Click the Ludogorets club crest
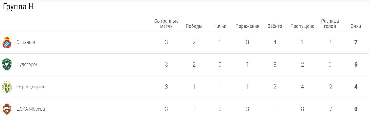The image size is (370, 123). pos(7,64)
